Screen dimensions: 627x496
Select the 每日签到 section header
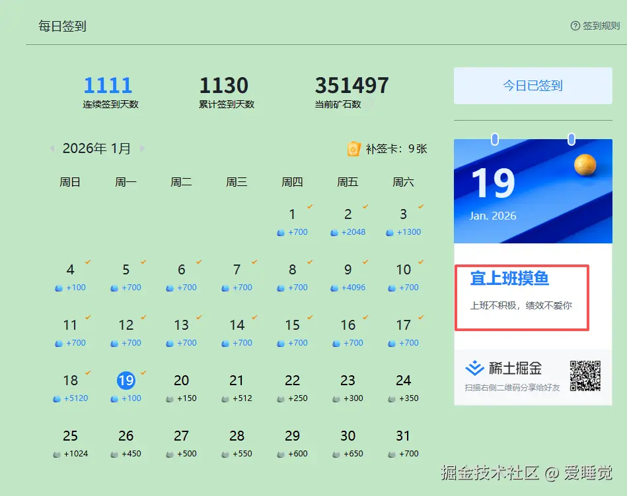click(x=62, y=26)
